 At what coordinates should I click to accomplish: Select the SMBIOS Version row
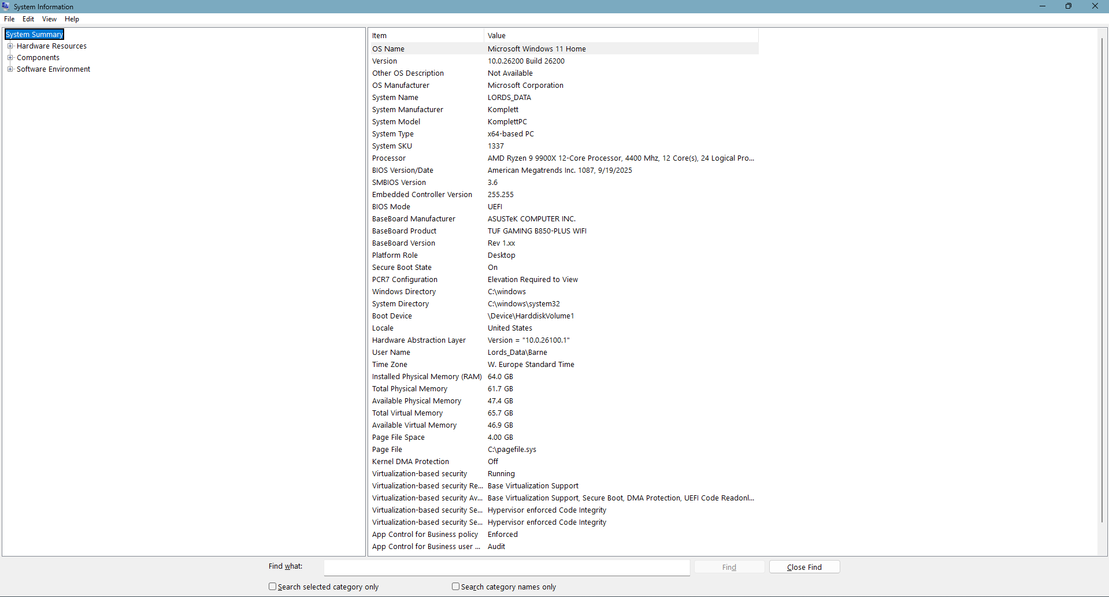(565, 183)
